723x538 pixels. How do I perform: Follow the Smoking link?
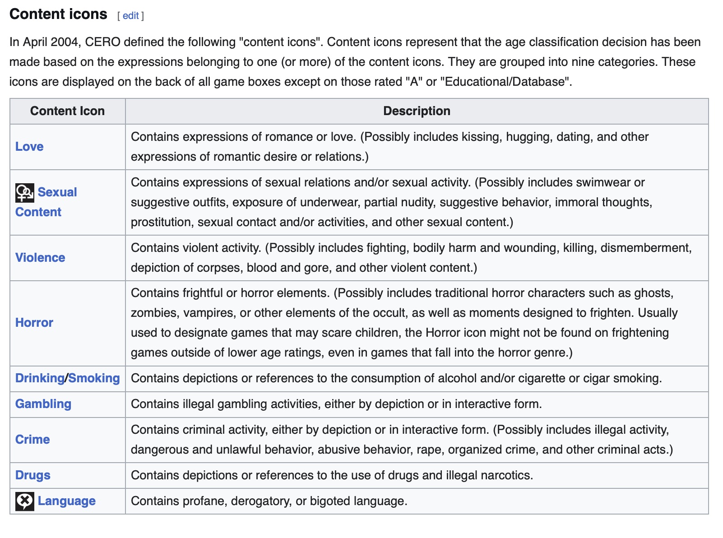[x=94, y=378]
